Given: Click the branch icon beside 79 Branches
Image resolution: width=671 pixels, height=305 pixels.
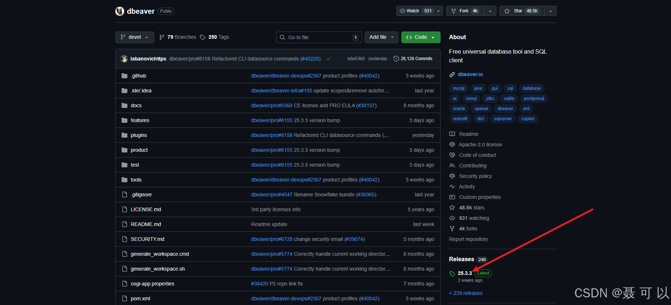Looking at the screenshot, I should (x=162, y=37).
